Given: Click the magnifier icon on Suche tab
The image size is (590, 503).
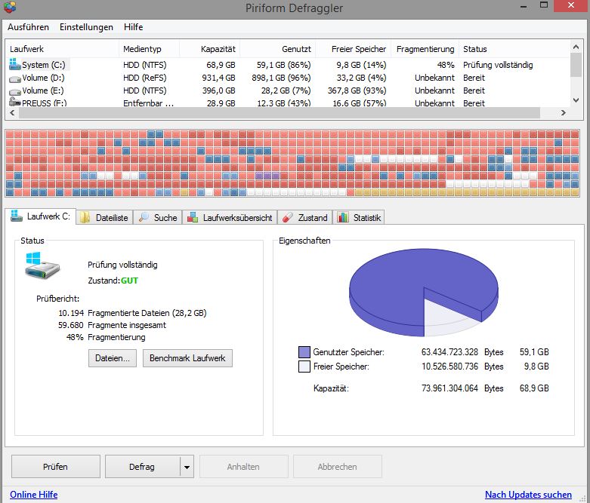Looking at the screenshot, I should tap(144, 217).
